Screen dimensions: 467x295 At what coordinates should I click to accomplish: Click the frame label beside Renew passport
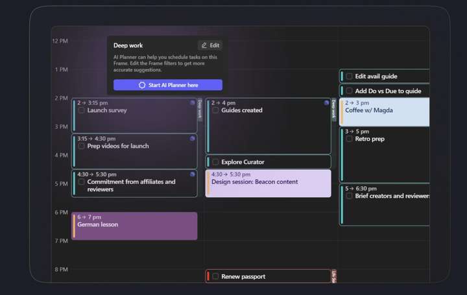(x=334, y=276)
